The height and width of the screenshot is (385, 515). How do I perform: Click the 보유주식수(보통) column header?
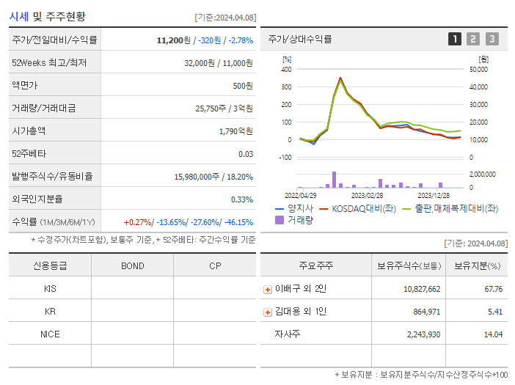(x=409, y=265)
